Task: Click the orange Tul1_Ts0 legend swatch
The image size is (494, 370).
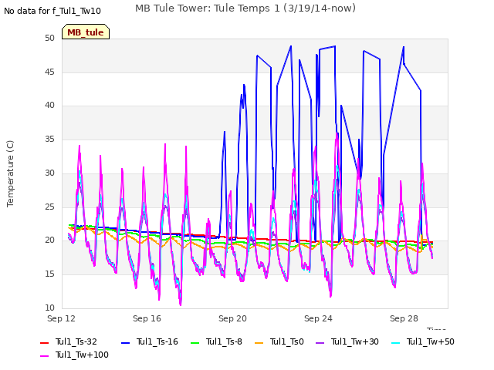Action: click(x=259, y=342)
